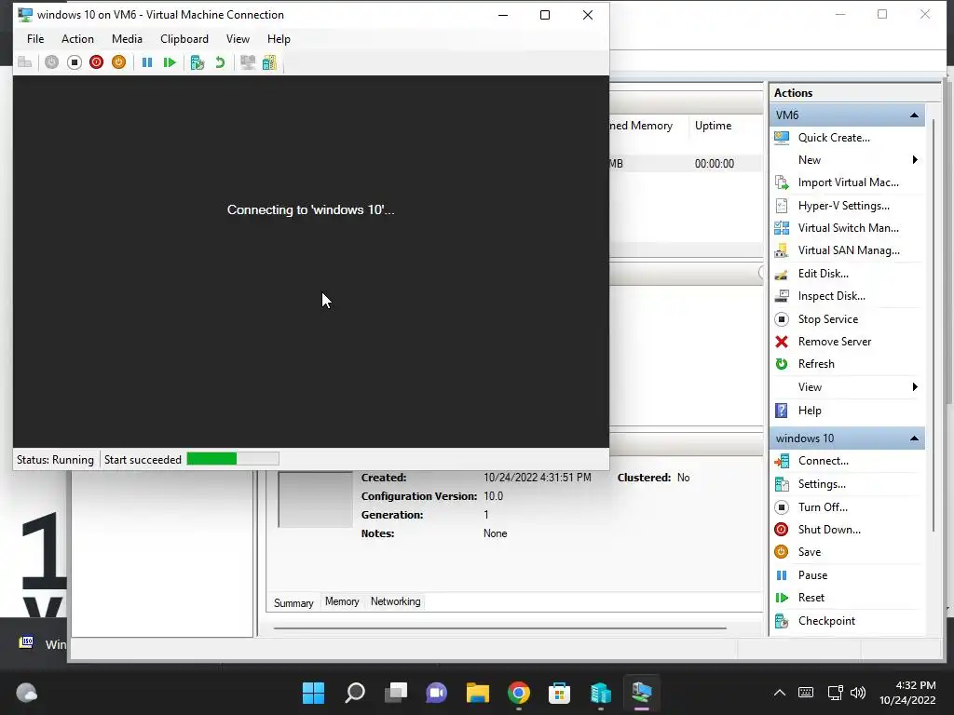Open the Media menu

(127, 39)
